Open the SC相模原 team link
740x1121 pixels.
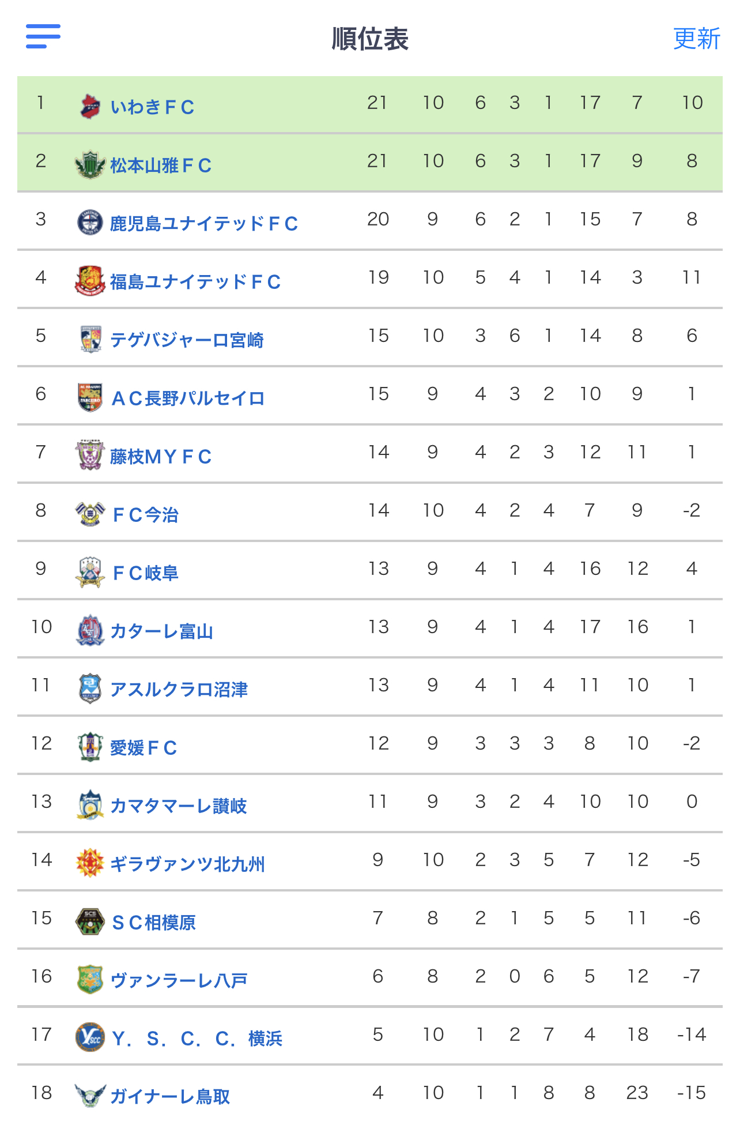154,923
